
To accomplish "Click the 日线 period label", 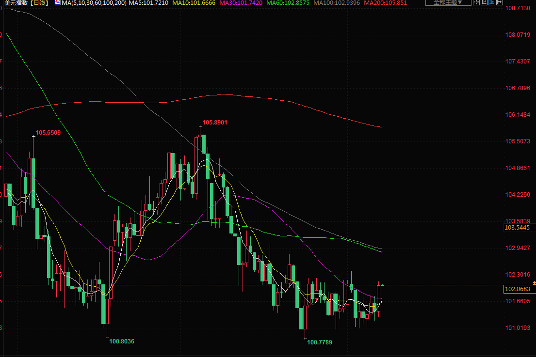I will tap(41, 3).
